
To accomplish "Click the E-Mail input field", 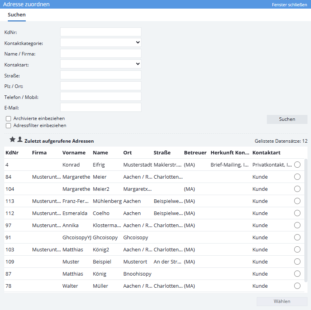I will (x=101, y=107).
